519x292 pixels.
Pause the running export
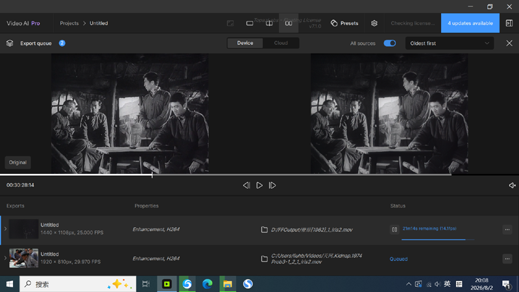pos(394,229)
